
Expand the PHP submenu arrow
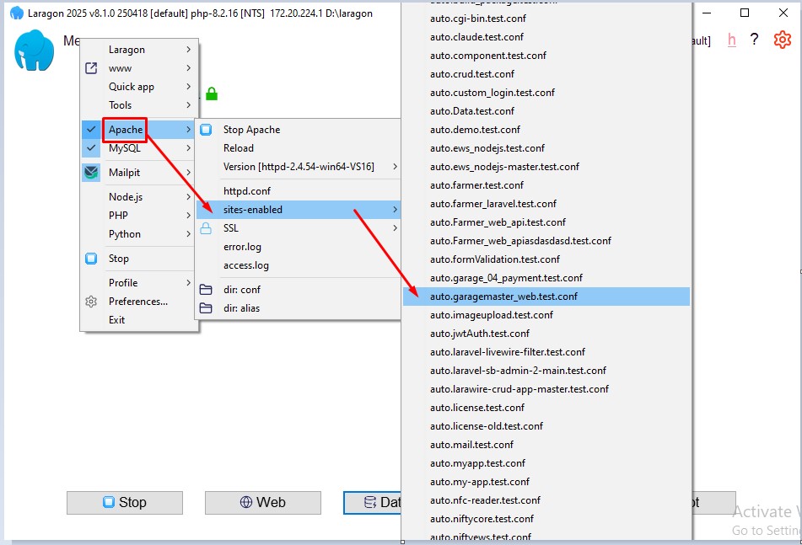coord(188,216)
